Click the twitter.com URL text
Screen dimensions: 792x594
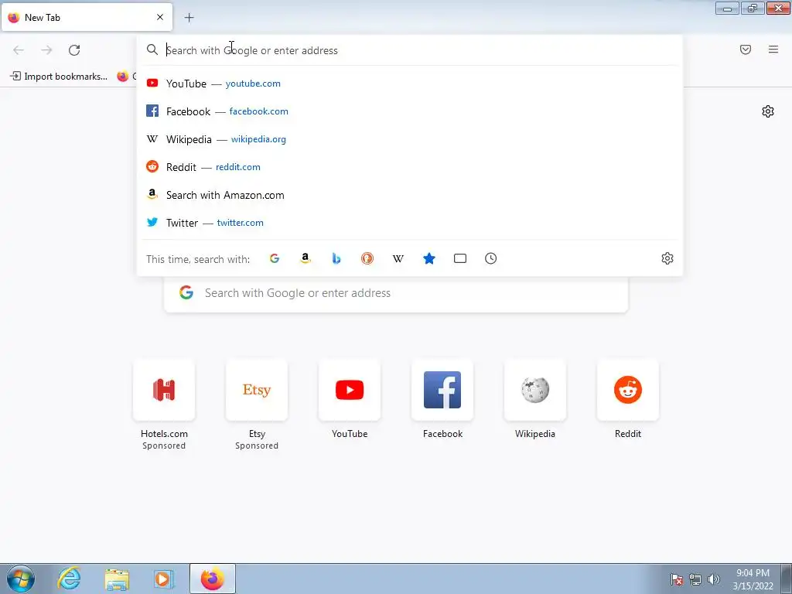pos(241,223)
